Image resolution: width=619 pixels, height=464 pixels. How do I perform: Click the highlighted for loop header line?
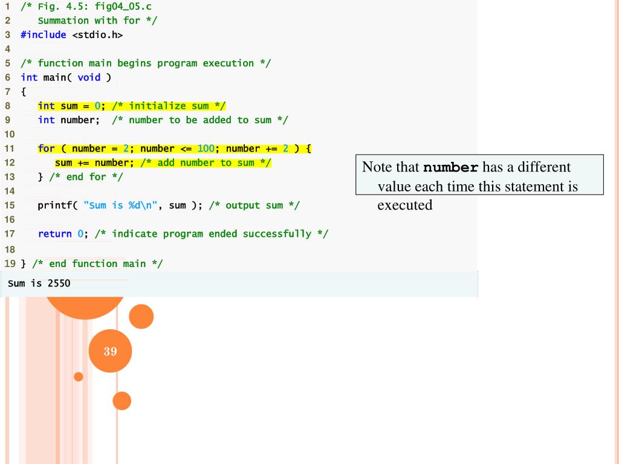pos(175,149)
